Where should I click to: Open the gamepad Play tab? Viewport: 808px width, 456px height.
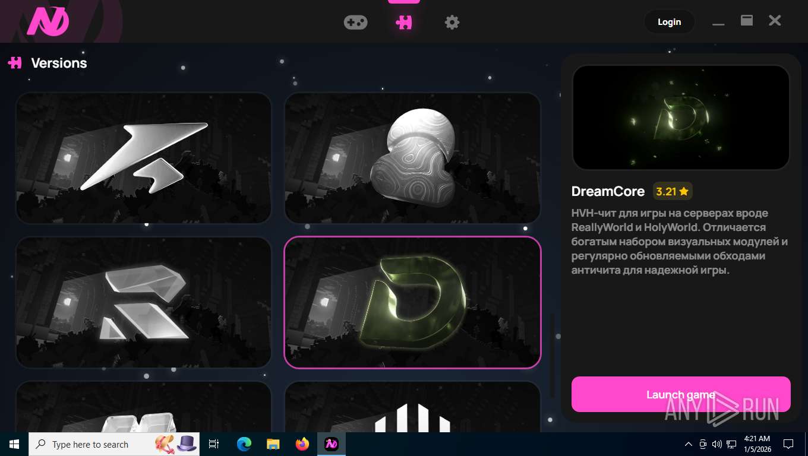pyautogui.click(x=355, y=22)
